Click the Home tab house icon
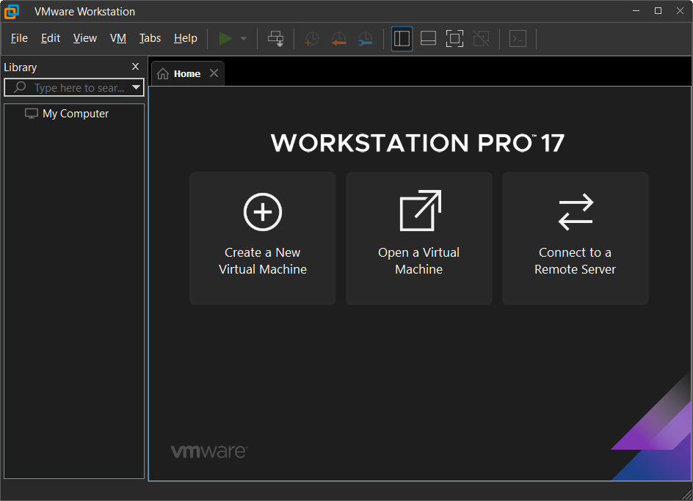The height and width of the screenshot is (501, 693). (x=163, y=74)
